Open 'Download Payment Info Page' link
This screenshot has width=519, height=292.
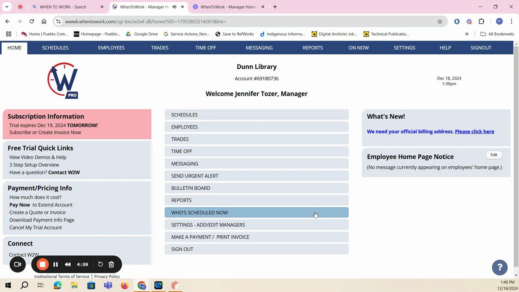point(42,220)
